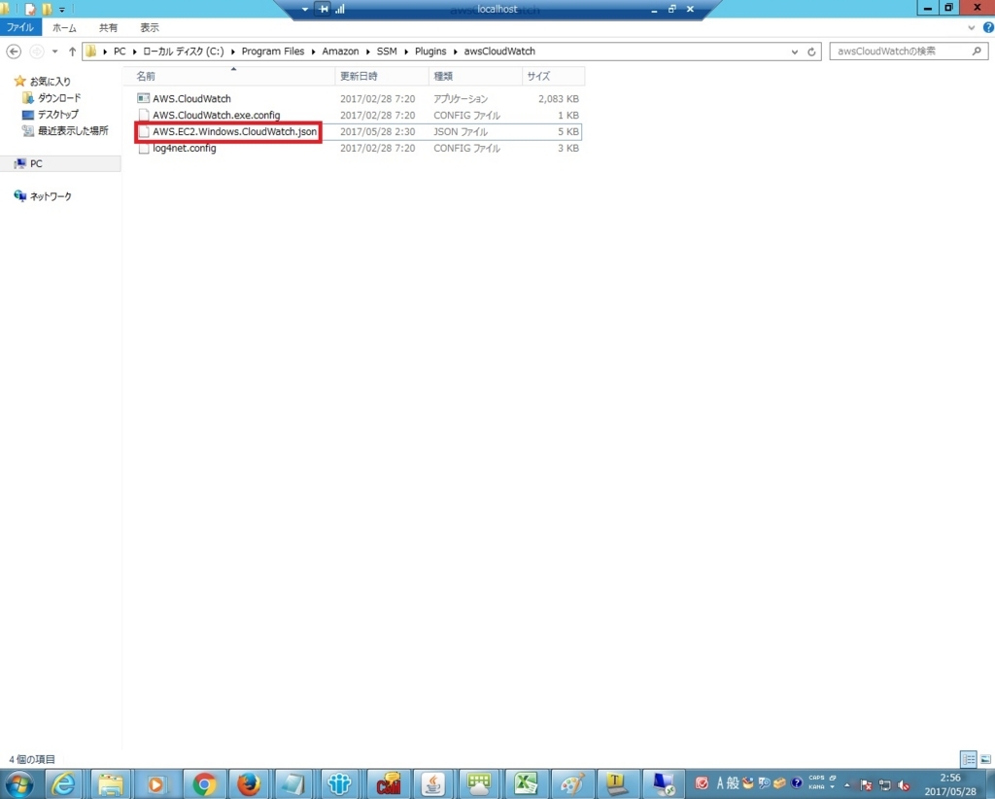The width and height of the screenshot is (995, 799).
Task: Switch to the 表示 ribbon tab
Action: pos(149,28)
